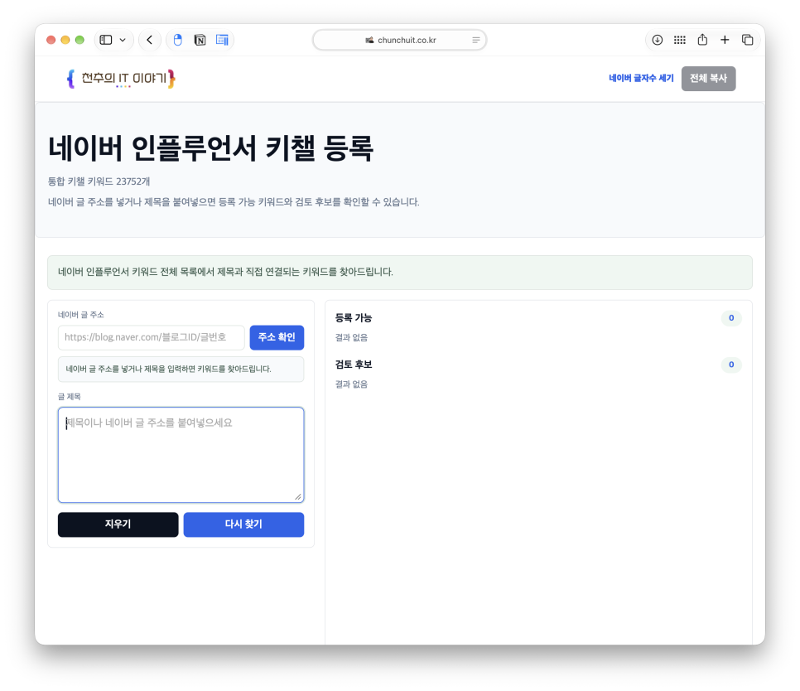Click the 전체 복사 button

[x=708, y=79]
